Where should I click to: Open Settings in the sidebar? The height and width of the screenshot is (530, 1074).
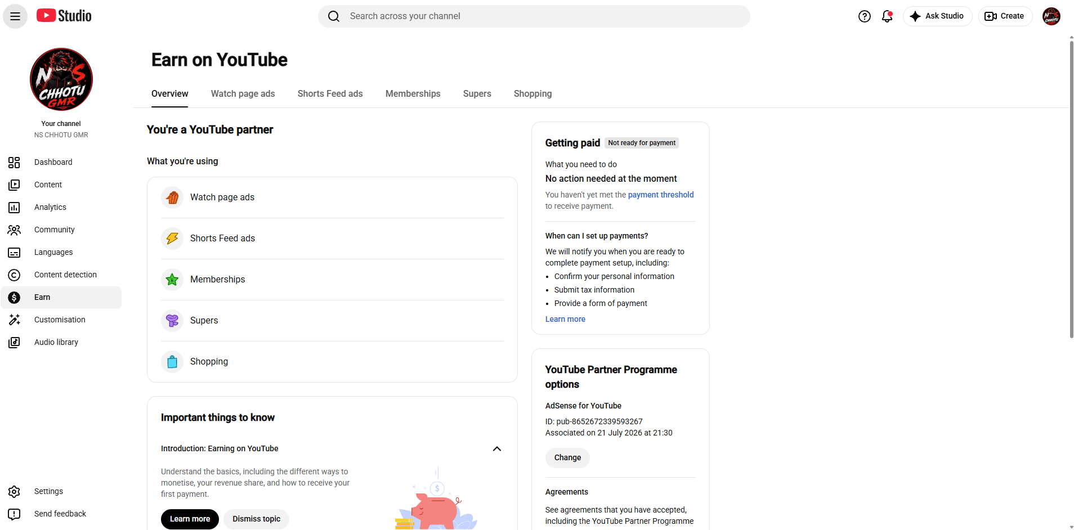pos(61,491)
